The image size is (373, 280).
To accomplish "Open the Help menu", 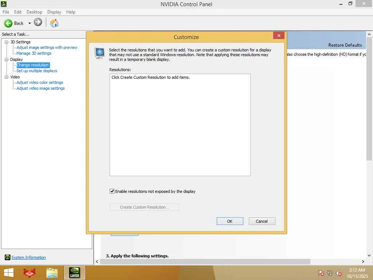I will [71, 12].
